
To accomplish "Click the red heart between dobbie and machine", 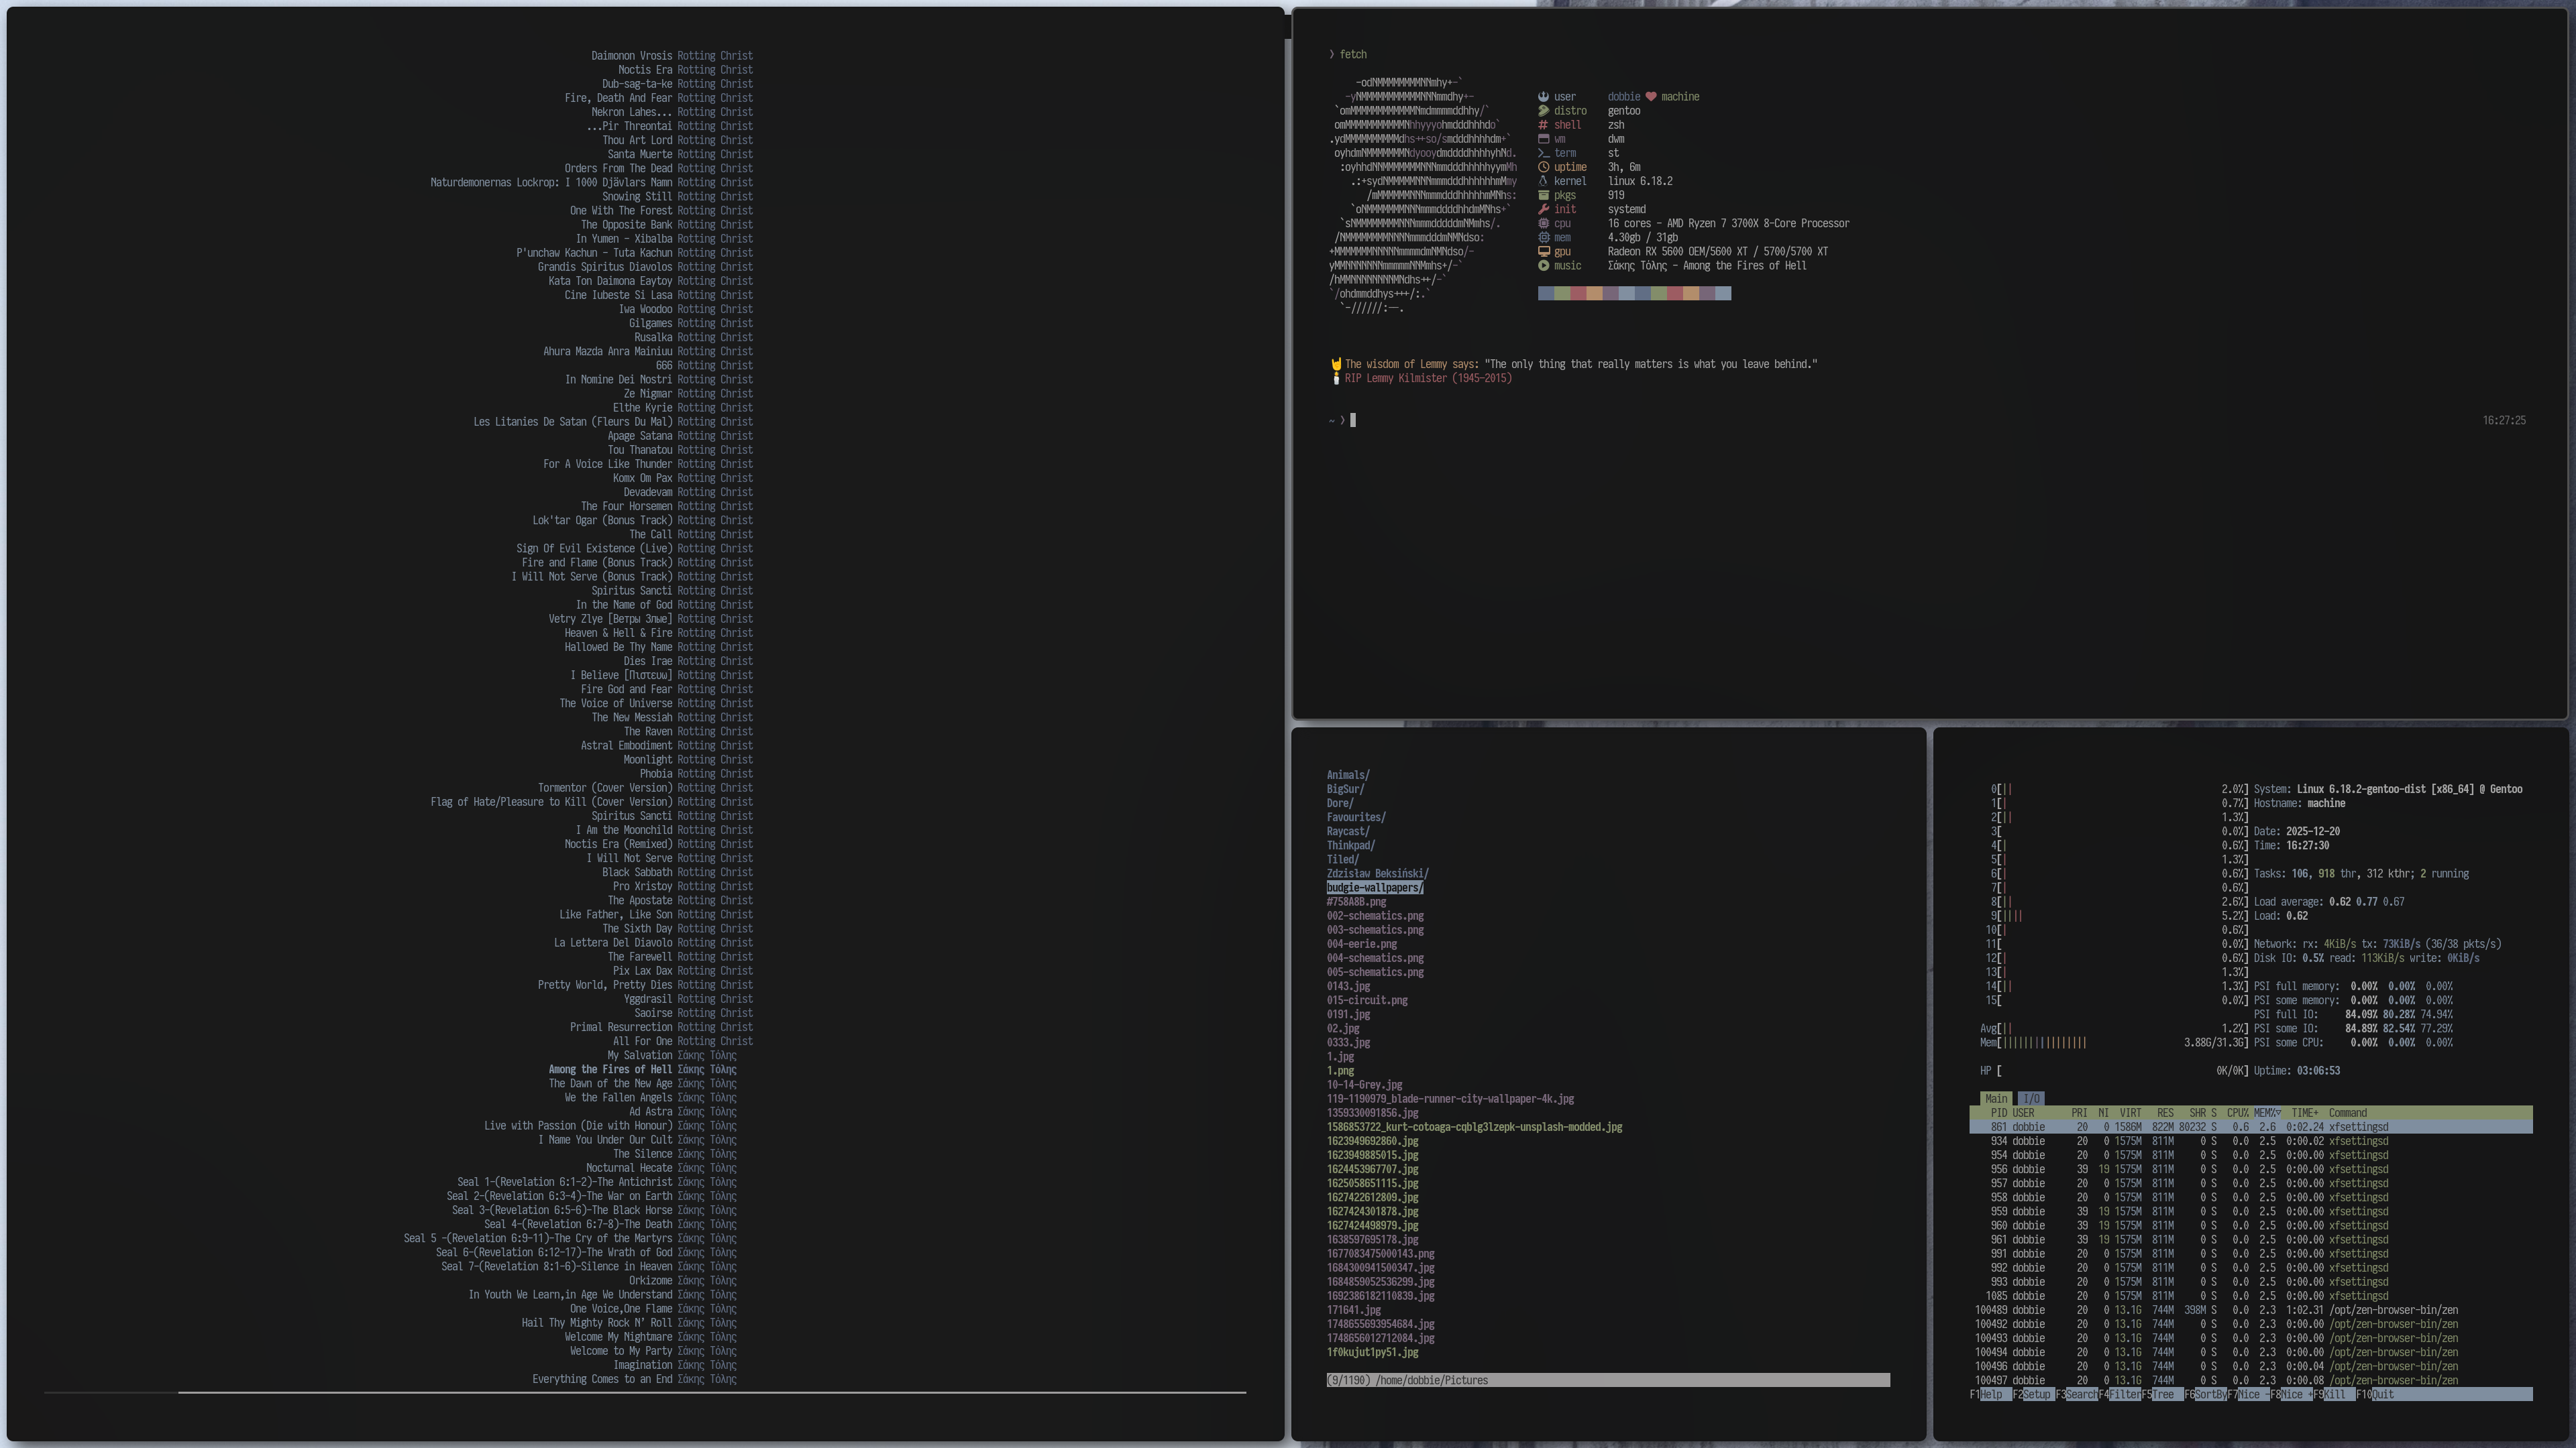I will tap(1651, 97).
